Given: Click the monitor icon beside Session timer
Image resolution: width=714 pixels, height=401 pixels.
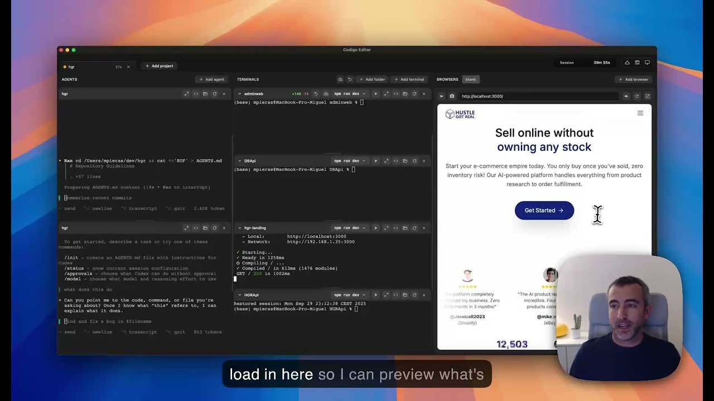Looking at the screenshot, I should coord(647,62).
